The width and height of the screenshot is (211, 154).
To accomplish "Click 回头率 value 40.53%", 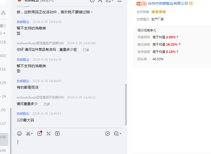I will tap(158, 59).
